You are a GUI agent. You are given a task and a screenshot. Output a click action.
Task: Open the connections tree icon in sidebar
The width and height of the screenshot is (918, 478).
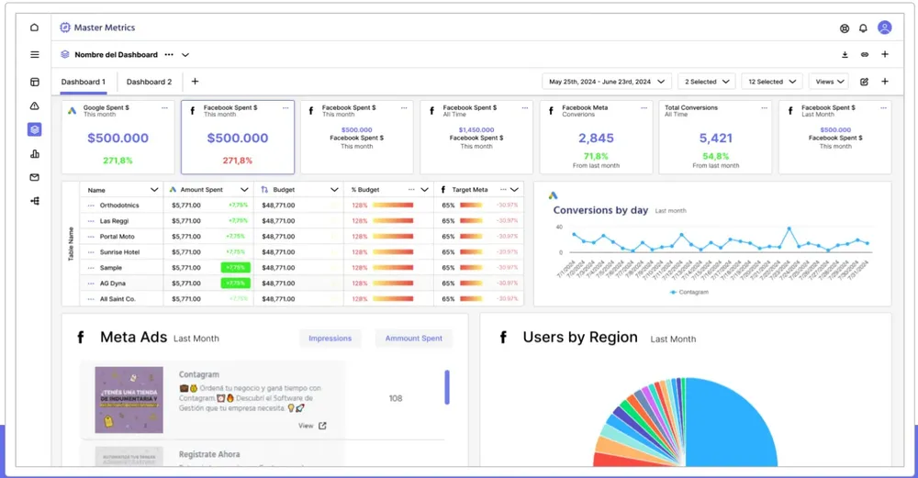(35, 201)
